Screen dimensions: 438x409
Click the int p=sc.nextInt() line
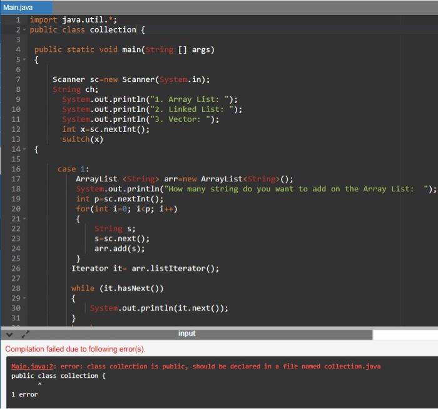coord(120,199)
